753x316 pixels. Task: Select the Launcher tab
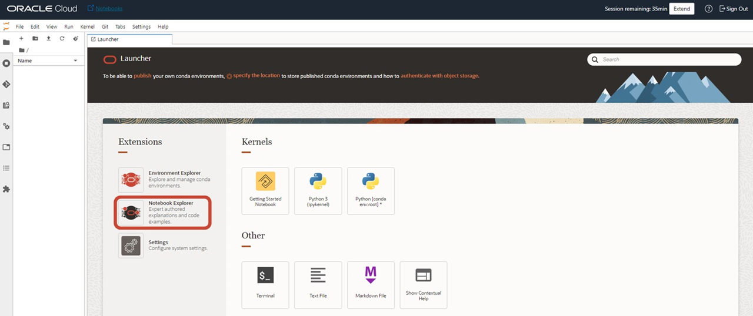(x=129, y=39)
